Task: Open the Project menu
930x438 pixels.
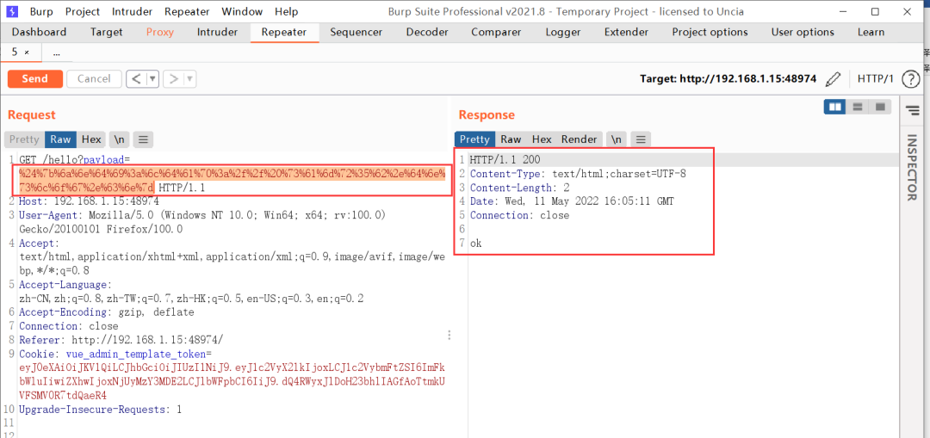Action: pyautogui.click(x=83, y=11)
